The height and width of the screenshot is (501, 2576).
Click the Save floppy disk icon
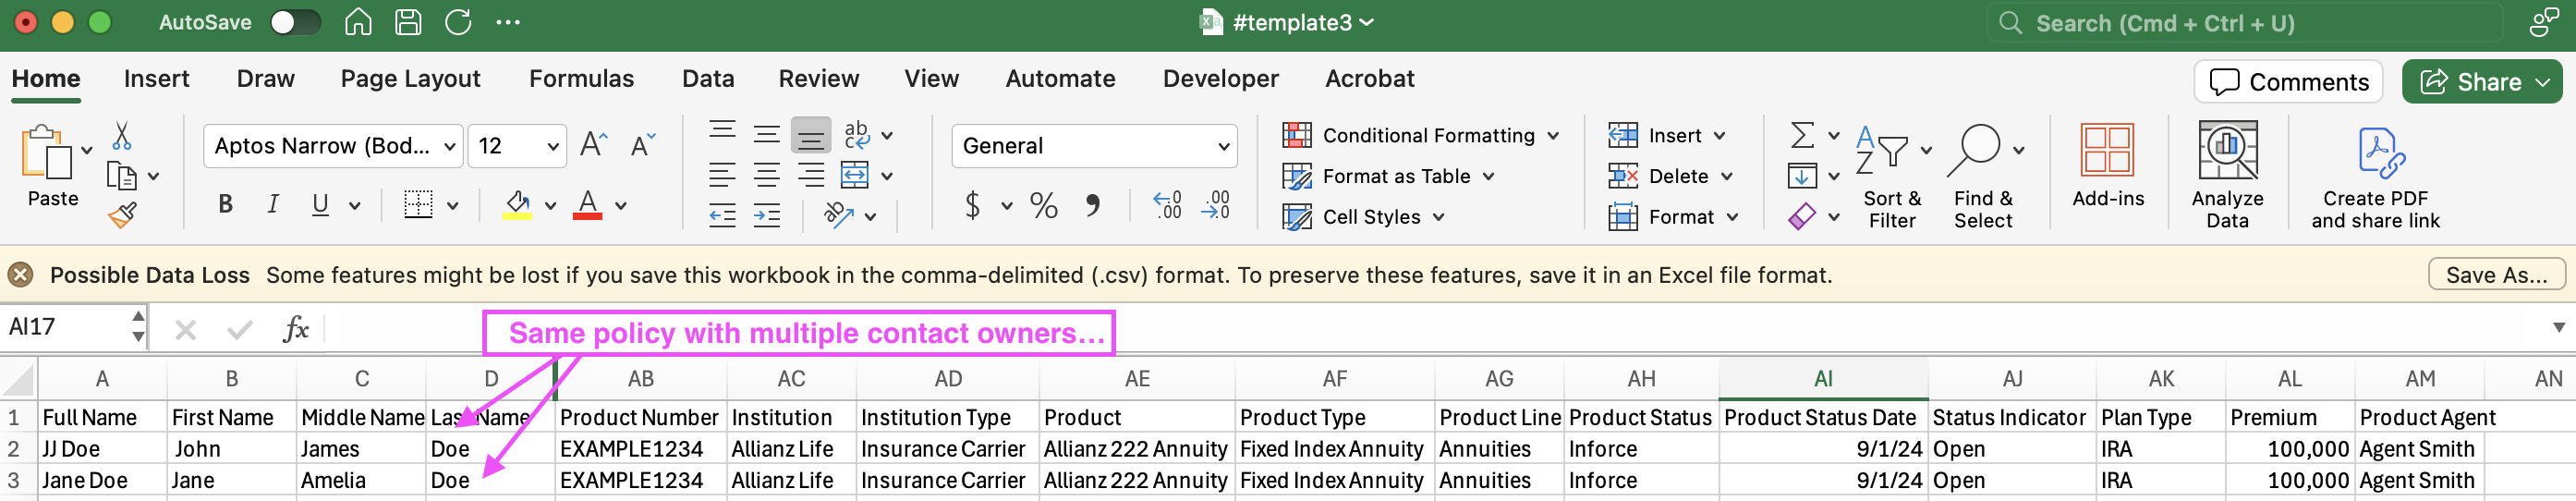(408, 22)
